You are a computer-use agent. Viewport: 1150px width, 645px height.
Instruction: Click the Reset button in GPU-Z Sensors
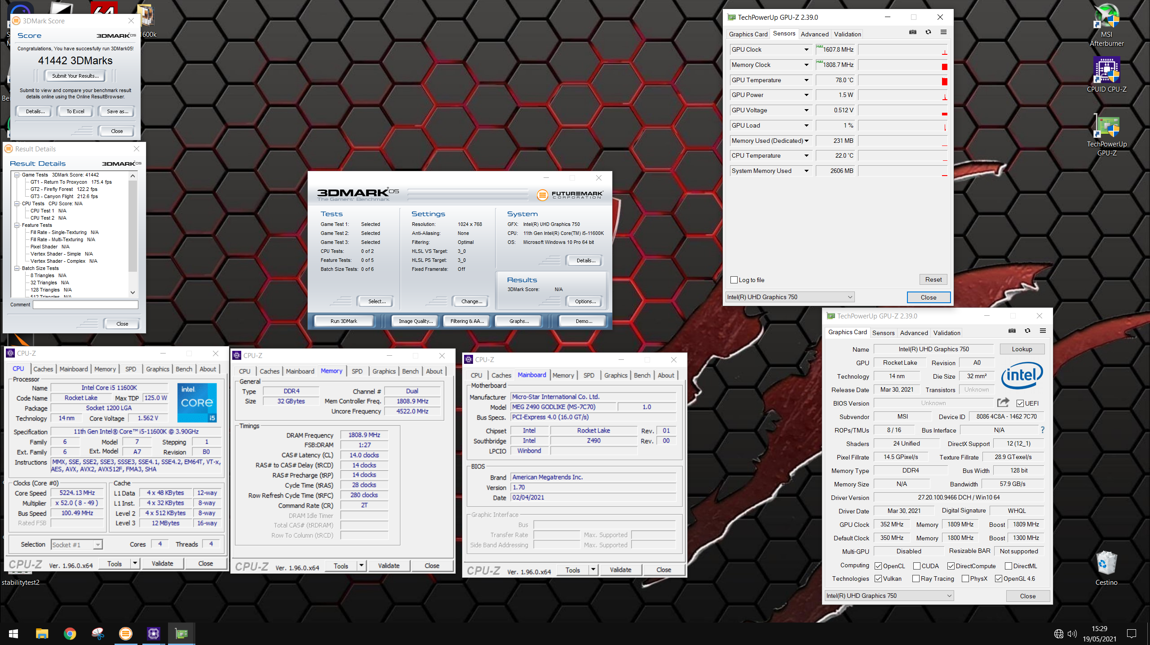(x=933, y=279)
